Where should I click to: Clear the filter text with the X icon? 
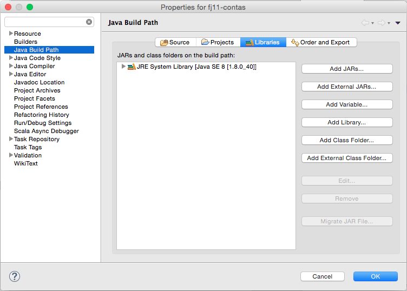(89, 22)
